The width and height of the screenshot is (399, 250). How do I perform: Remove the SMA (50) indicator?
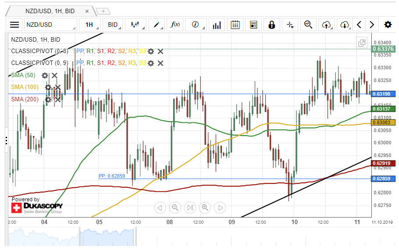pyautogui.click(x=54, y=75)
